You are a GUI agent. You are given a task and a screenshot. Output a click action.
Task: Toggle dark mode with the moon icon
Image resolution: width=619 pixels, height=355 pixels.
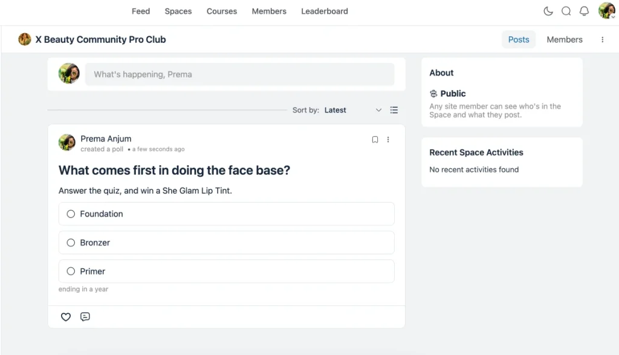coord(548,11)
